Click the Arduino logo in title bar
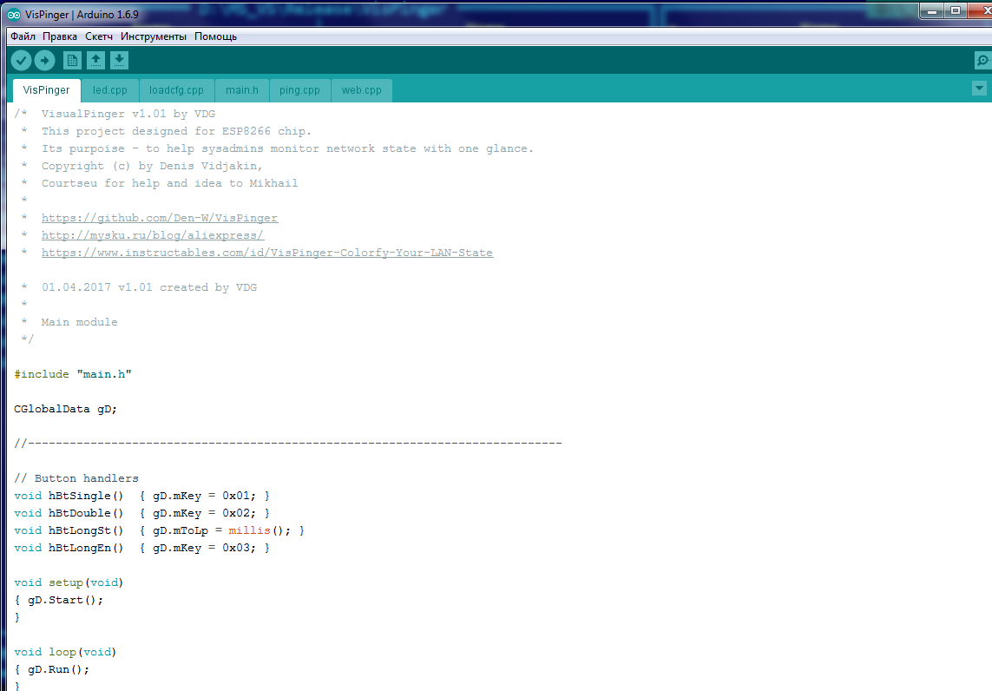 [x=14, y=15]
